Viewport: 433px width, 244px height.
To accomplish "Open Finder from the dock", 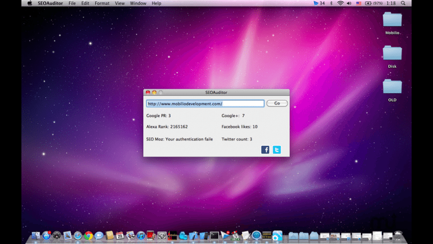I will click(36, 236).
